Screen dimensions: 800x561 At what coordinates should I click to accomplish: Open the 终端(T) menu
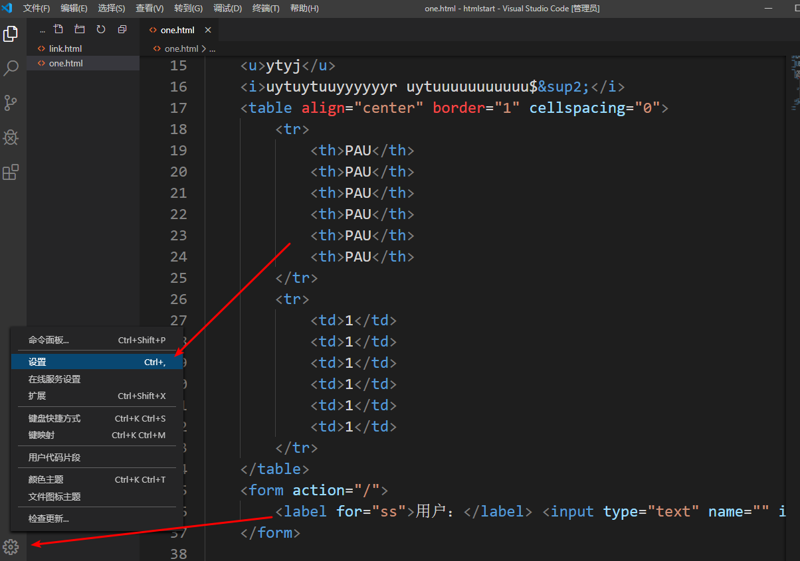coord(266,8)
